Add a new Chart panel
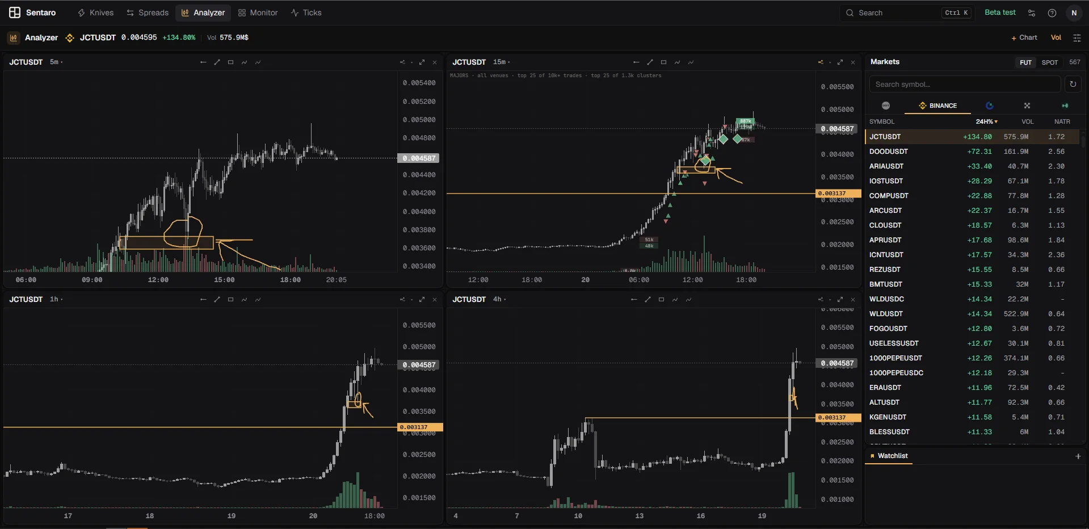The height and width of the screenshot is (529, 1089). pyautogui.click(x=1024, y=37)
